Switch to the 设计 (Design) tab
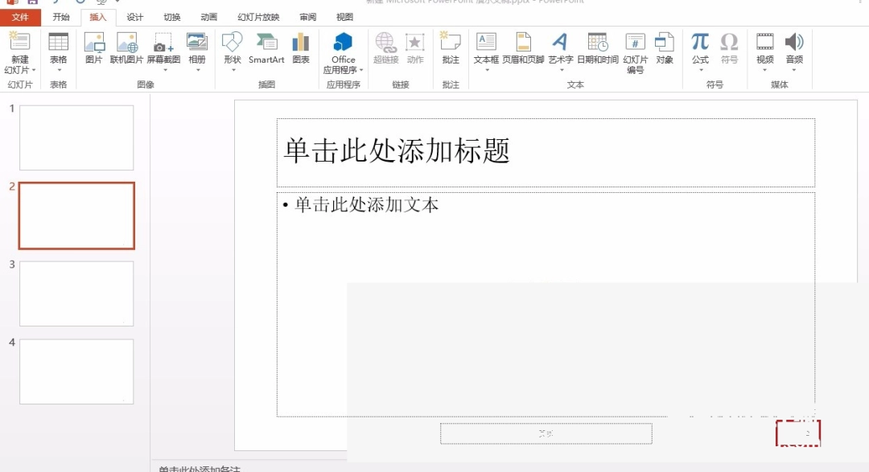869x472 pixels. click(x=134, y=17)
